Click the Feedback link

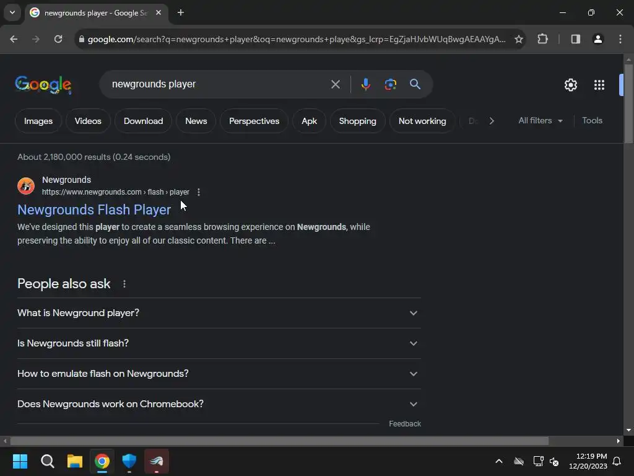click(x=405, y=424)
